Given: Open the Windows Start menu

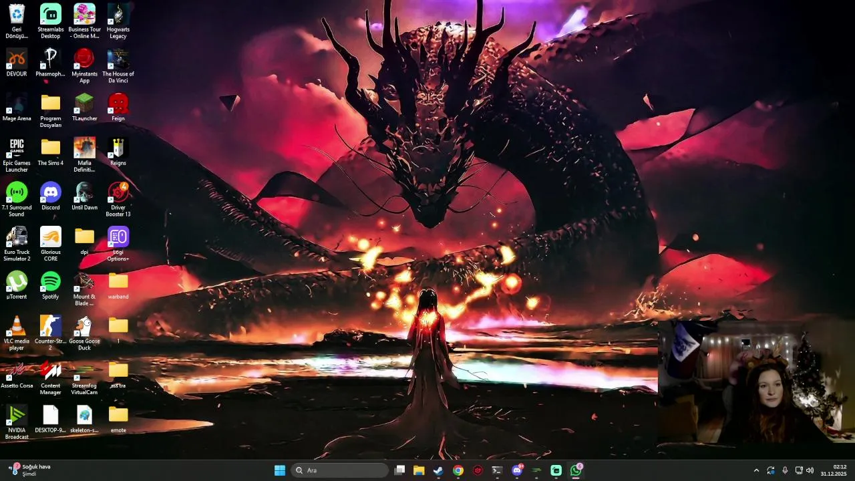Looking at the screenshot, I should point(280,470).
